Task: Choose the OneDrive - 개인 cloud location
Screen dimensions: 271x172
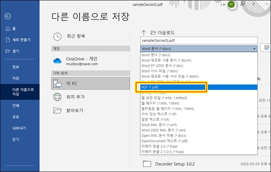Action: (75, 61)
